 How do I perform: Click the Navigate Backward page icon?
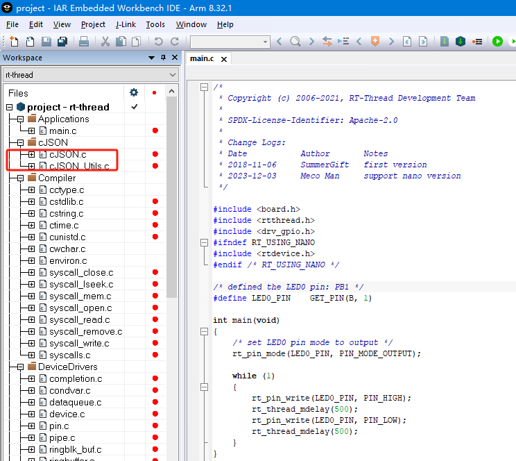click(x=407, y=42)
